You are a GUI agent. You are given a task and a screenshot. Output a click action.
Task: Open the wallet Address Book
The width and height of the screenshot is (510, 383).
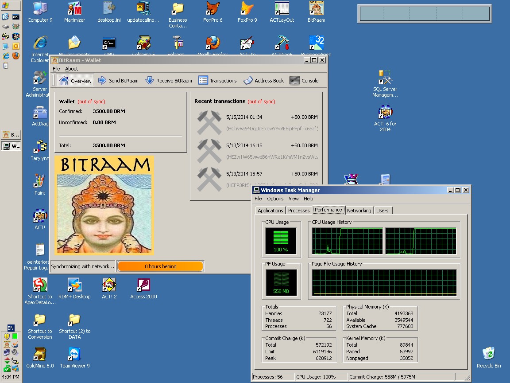click(x=263, y=81)
